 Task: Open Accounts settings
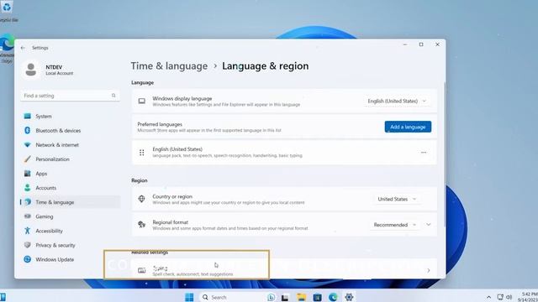coord(71,188)
